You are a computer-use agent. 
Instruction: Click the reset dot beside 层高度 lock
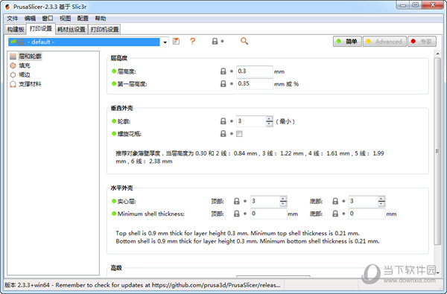pyautogui.click(x=232, y=71)
